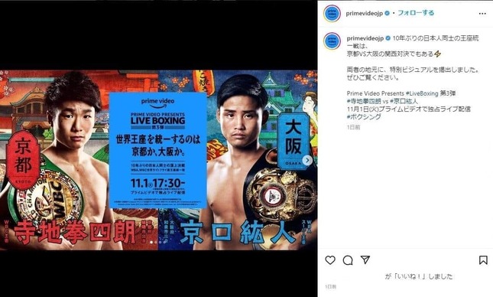Image resolution: width=493 pixels, height=297 pixels.
Task: Click the boxing poster image
Action: pos(158,160)
